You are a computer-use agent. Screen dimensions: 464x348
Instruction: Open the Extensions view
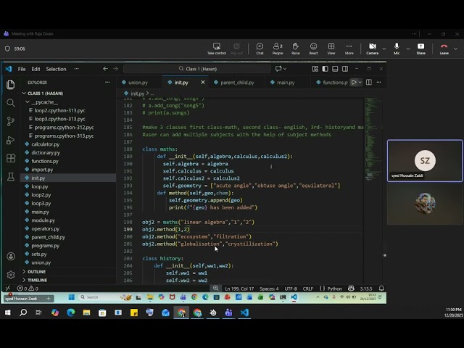tap(10, 158)
